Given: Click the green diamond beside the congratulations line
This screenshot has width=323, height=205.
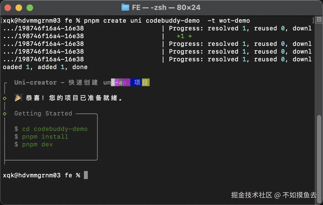Looking at the screenshot, I should click(x=4, y=98).
